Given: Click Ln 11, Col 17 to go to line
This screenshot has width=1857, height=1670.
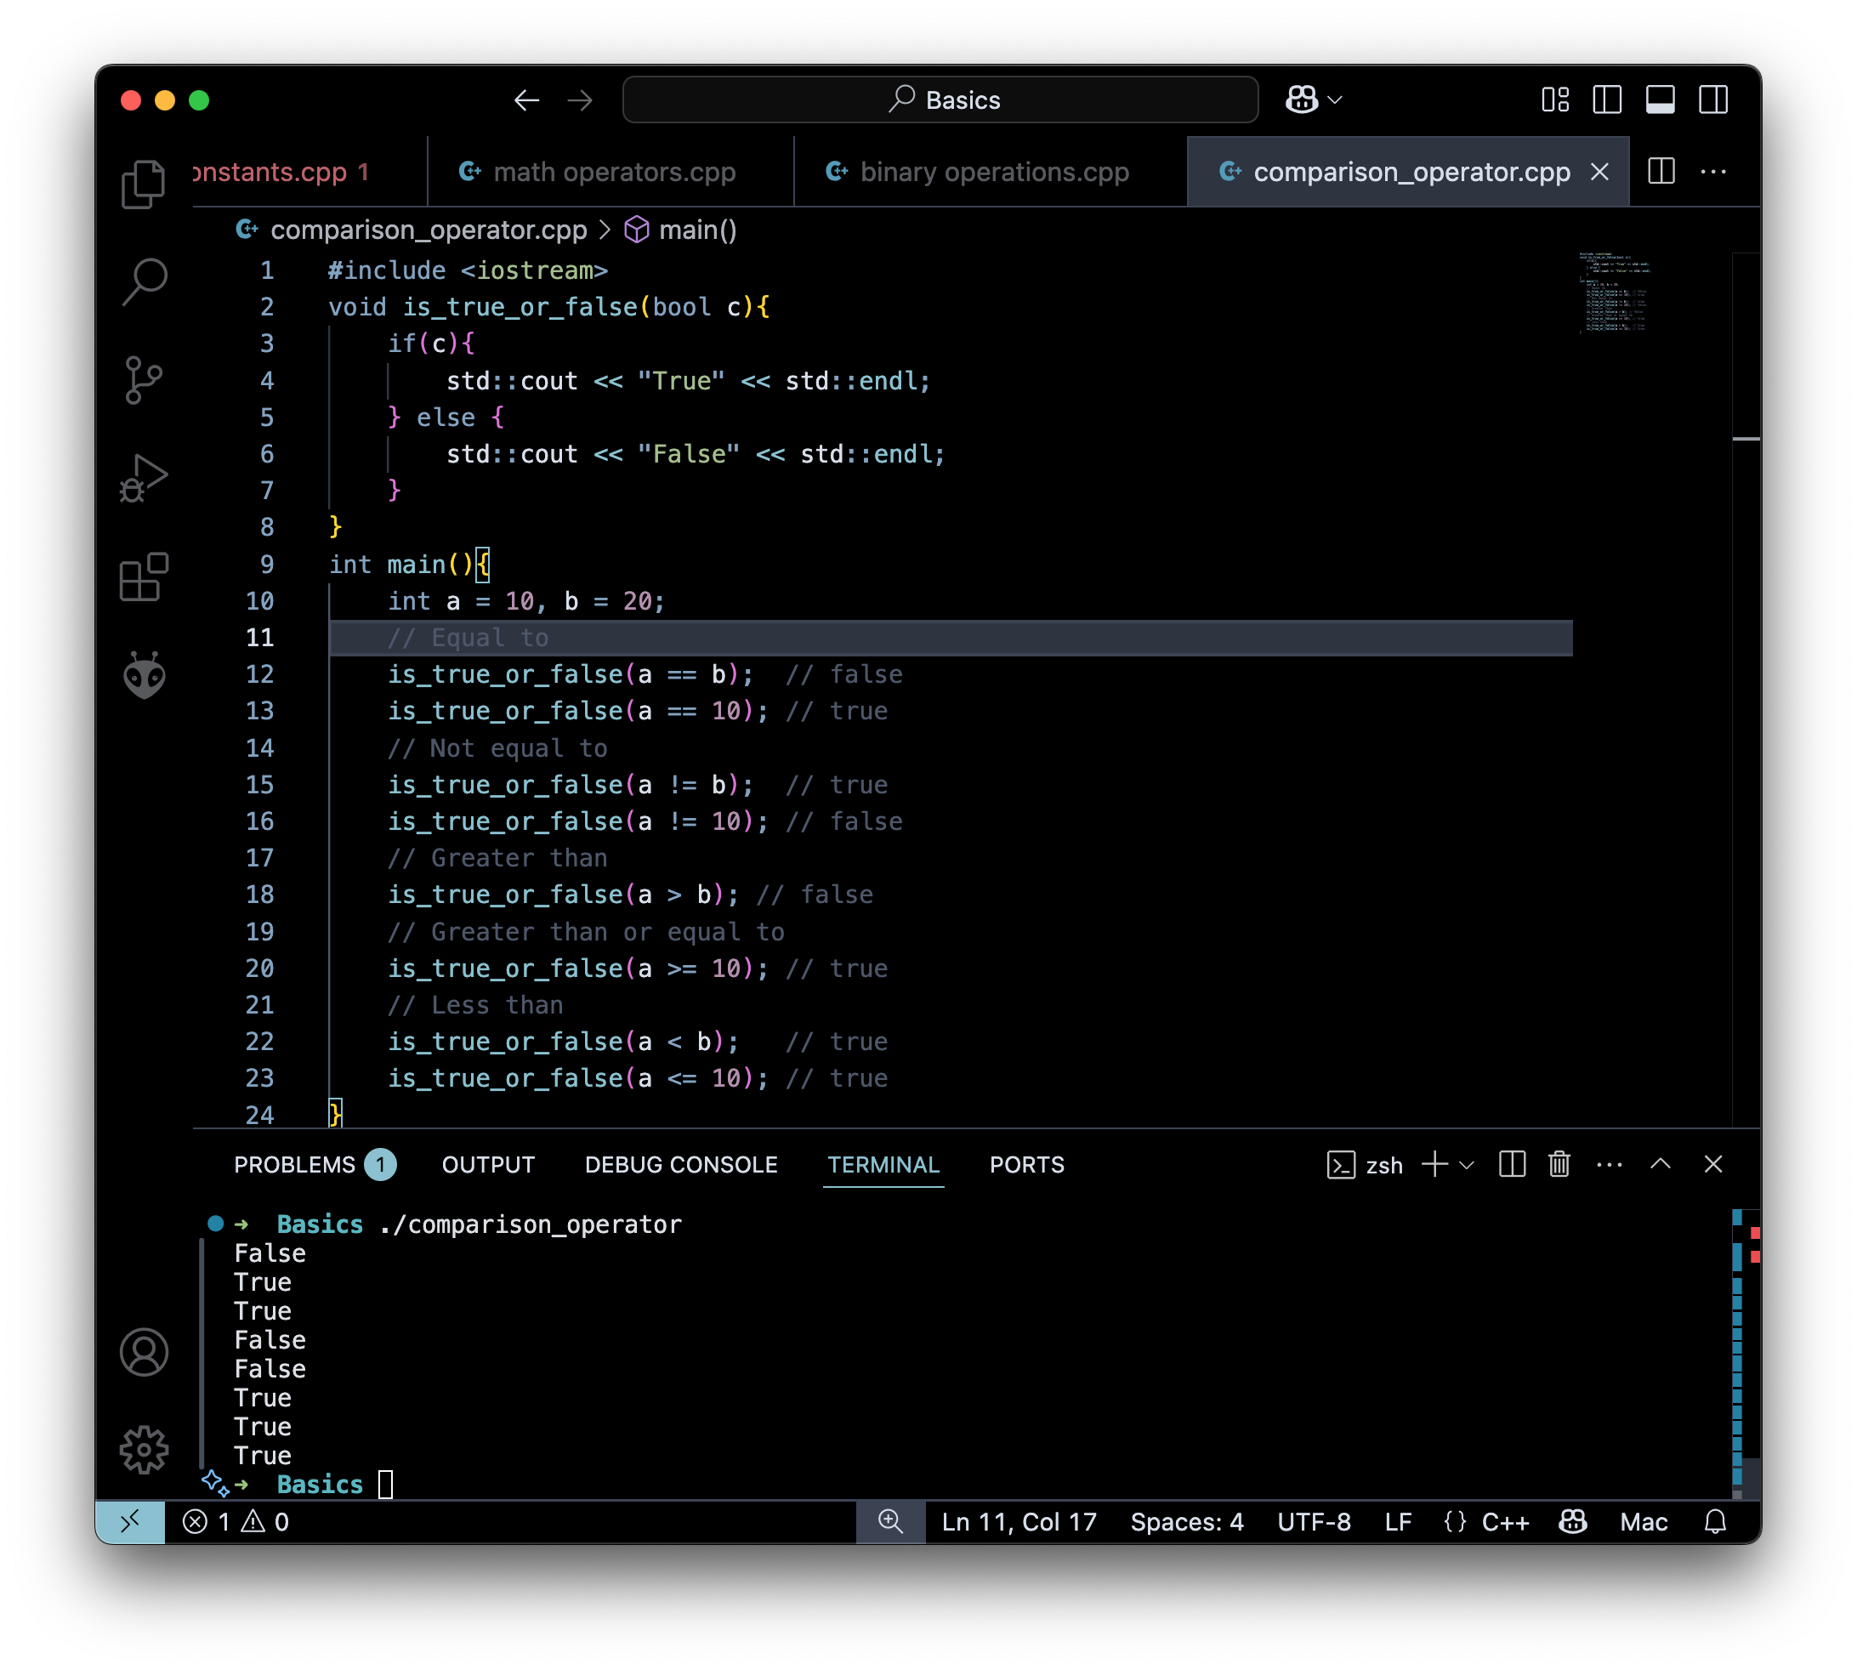Looking at the screenshot, I should 1018,1521.
